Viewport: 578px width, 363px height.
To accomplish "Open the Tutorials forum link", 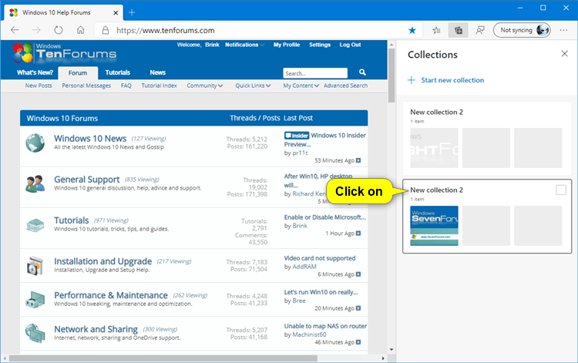I will point(71,220).
